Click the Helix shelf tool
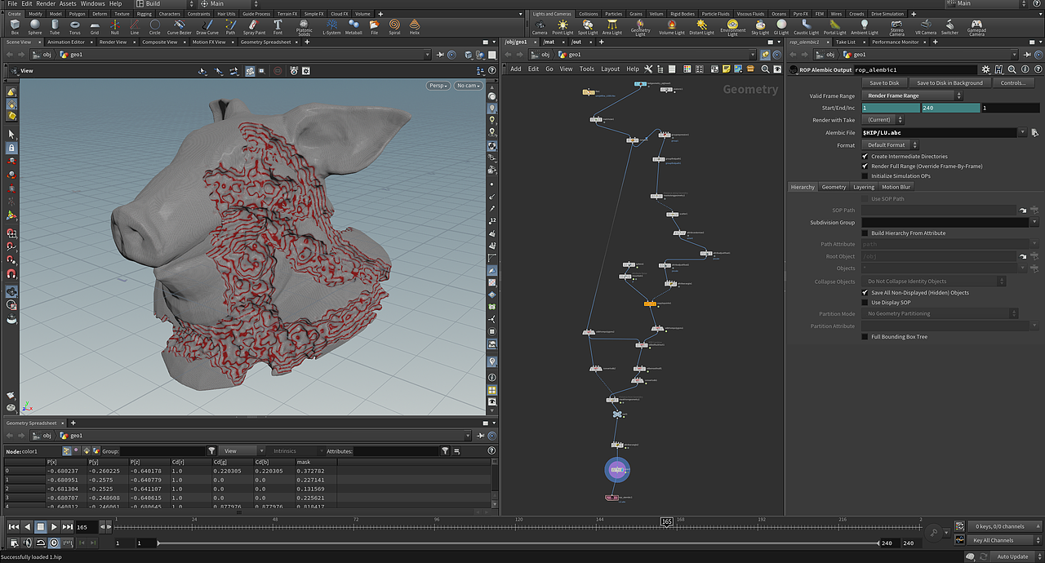Viewport: 1045px width, 563px height. click(415, 26)
